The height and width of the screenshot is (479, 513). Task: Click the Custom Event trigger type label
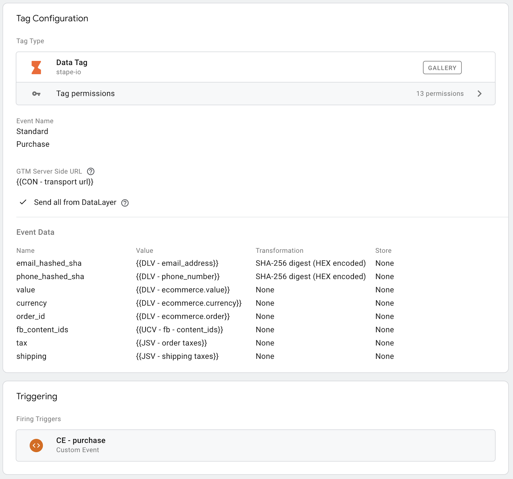click(x=78, y=450)
